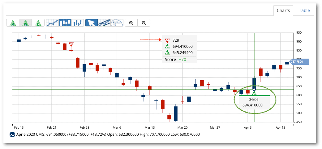Switch to line chart style
The height and width of the screenshot is (149, 322).
(52, 23)
